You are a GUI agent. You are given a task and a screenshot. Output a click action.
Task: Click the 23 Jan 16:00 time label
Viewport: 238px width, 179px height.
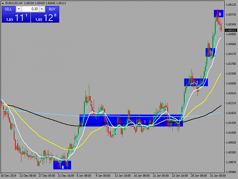point(180,176)
